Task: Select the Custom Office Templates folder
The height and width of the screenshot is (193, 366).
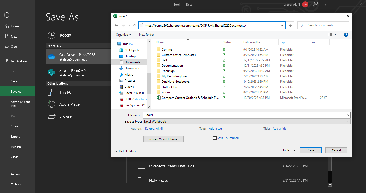Action: pyautogui.click(x=179, y=55)
